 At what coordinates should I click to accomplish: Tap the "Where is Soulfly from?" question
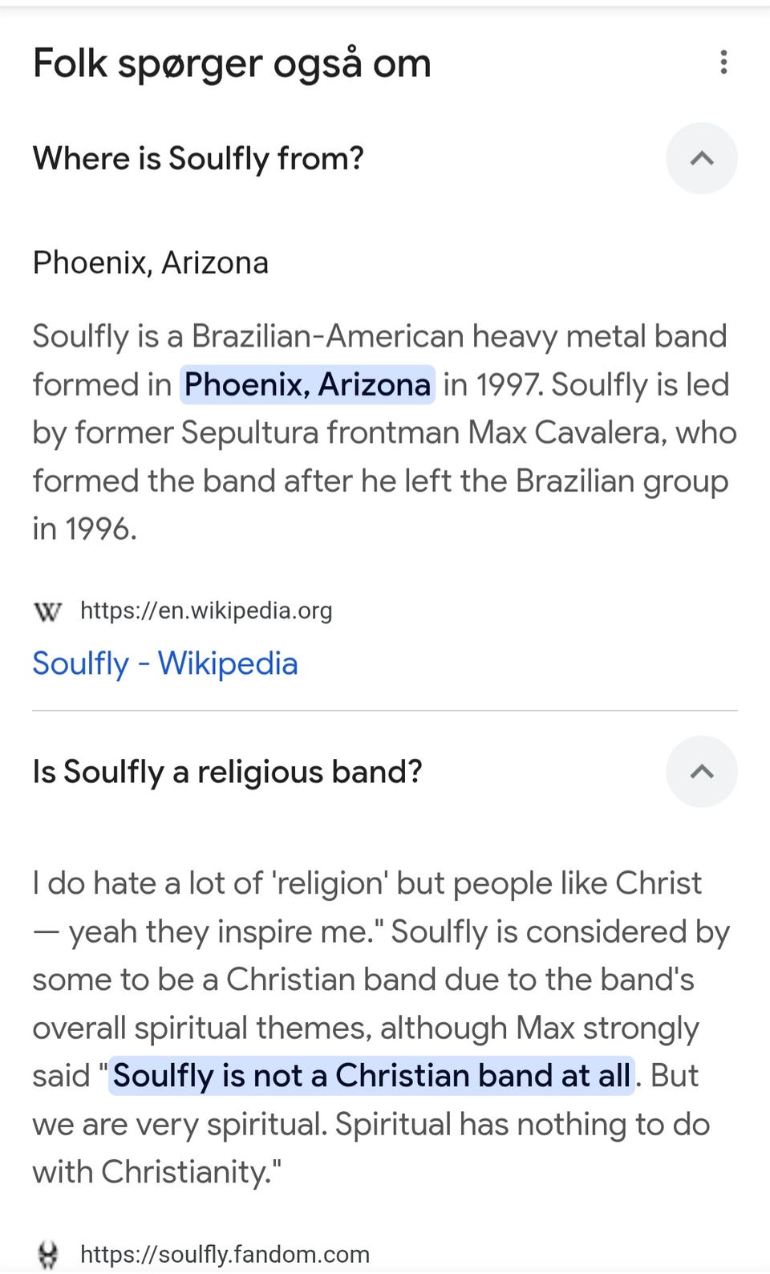[x=198, y=158]
